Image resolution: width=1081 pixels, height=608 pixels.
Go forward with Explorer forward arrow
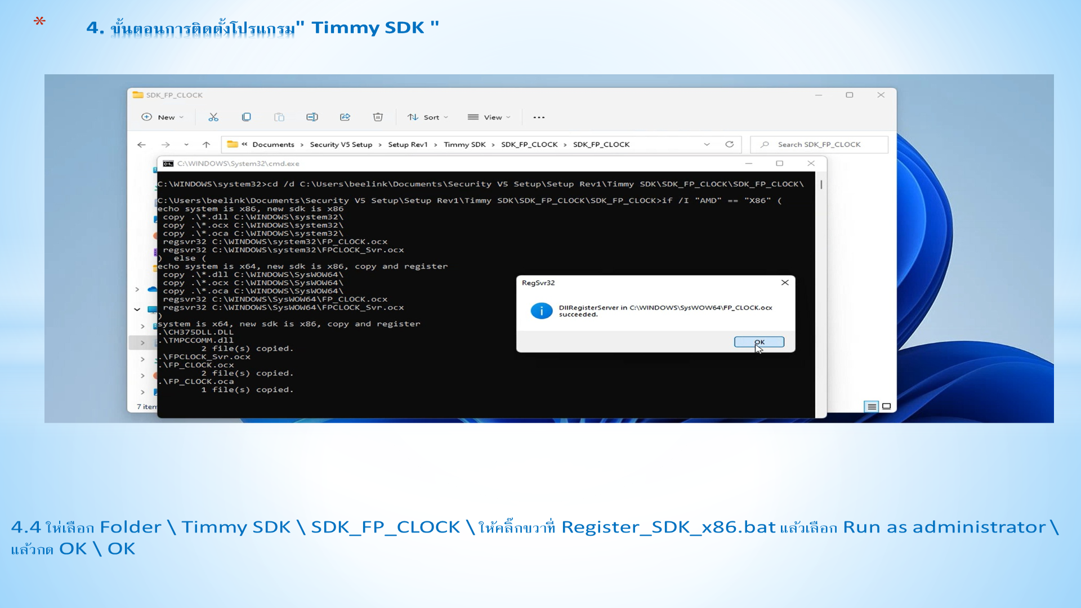(x=166, y=145)
